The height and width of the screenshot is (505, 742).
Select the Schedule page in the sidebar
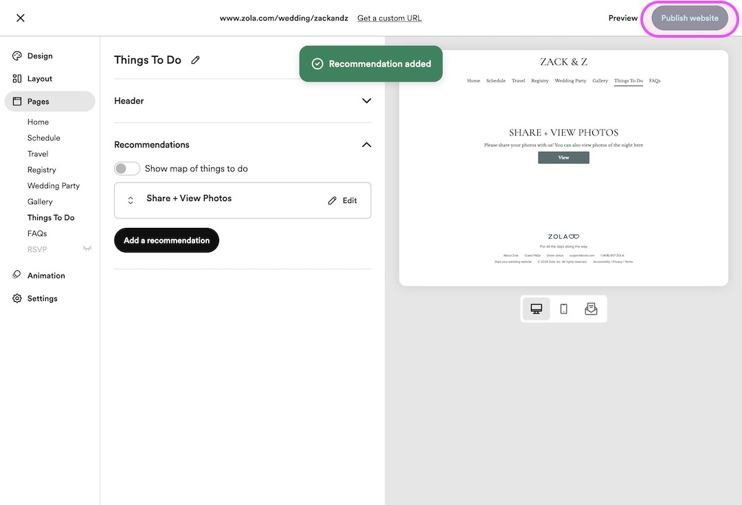(x=43, y=138)
